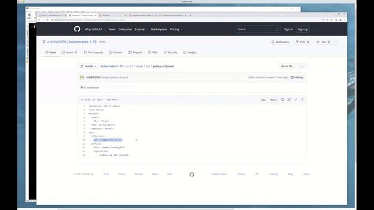Click line number 14 in code
Screen dimensions: 374x210
(84, 155)
